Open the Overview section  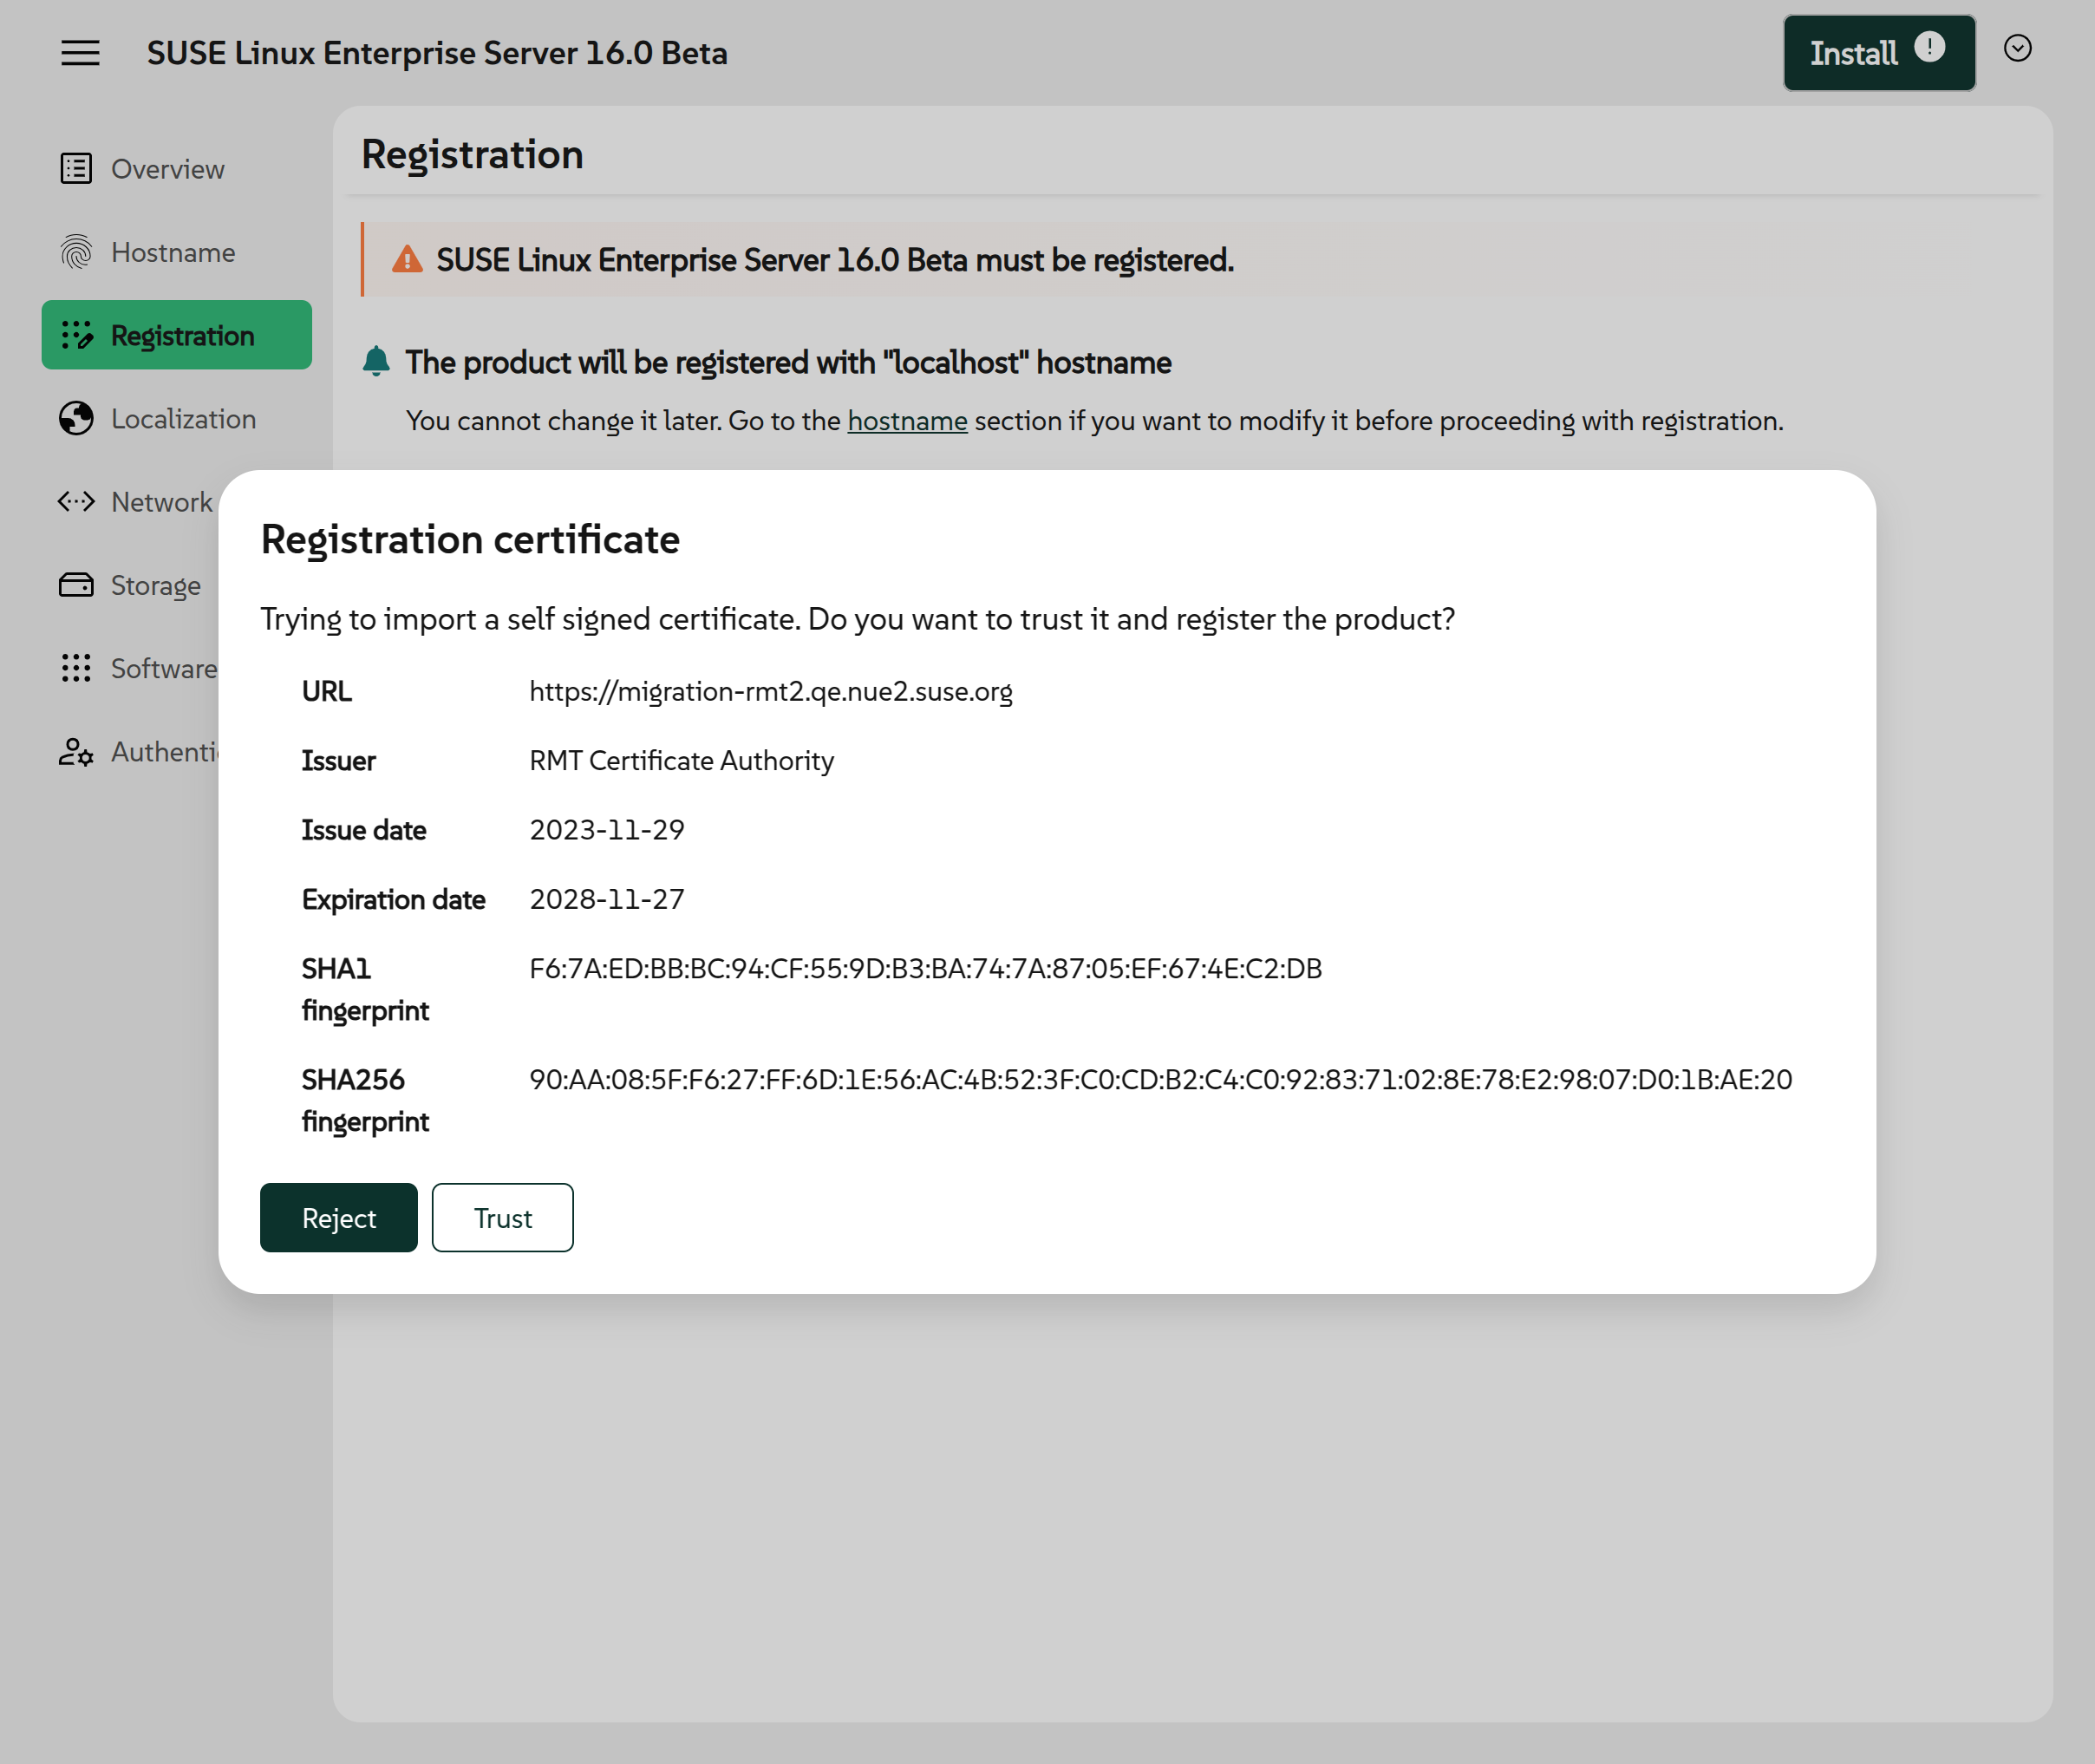(176, 169)
